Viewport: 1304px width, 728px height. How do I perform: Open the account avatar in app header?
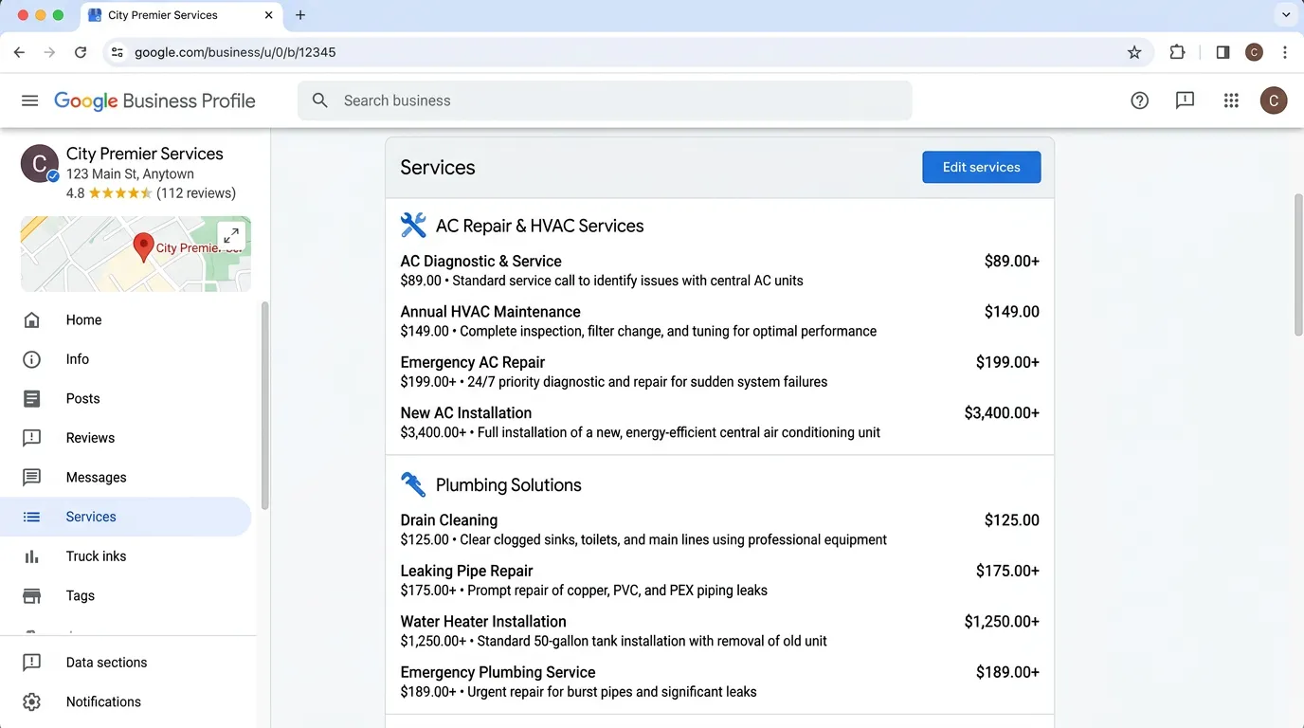click(x=1274, y=100)
